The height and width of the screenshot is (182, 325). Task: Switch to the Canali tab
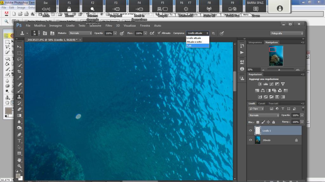pos(262,103)
